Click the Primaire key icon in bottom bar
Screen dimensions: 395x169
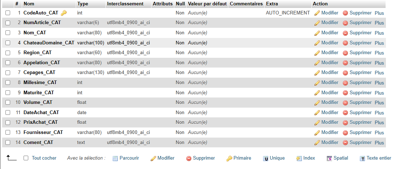[x=229, y=159]
